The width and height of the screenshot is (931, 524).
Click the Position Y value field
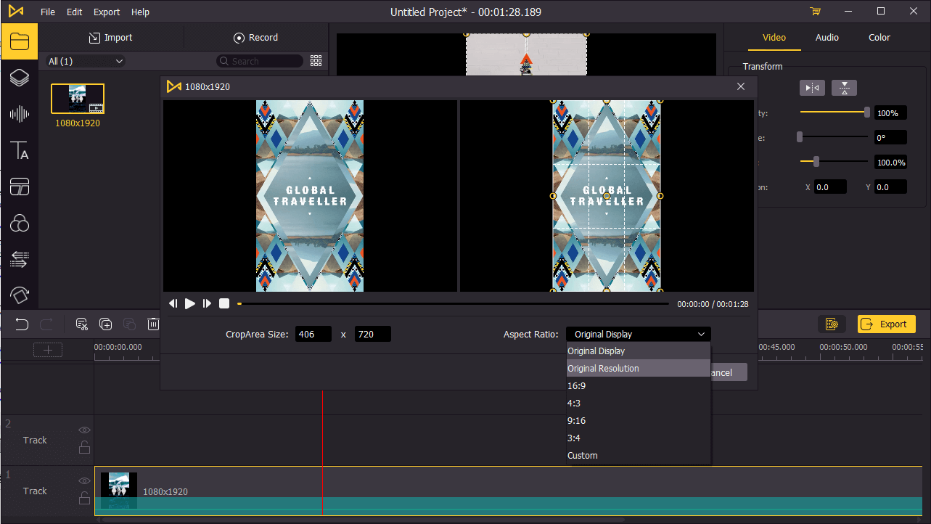(x=890, y=187)
